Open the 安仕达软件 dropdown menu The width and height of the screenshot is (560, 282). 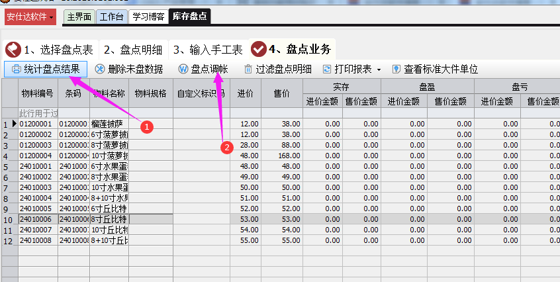click(30, 17)
